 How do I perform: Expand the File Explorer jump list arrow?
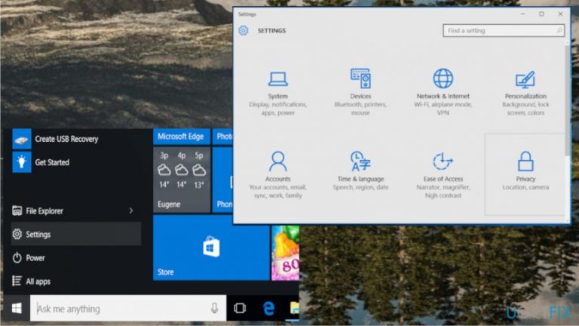[x=131, y=211]
